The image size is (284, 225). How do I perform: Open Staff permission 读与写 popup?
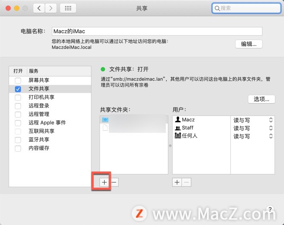click(253, 128)
